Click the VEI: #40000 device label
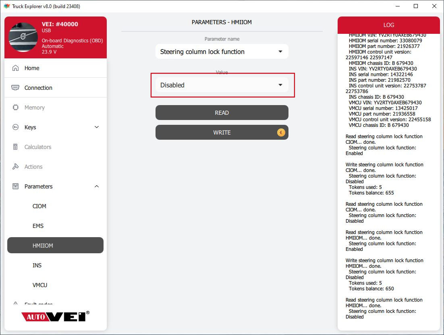444x335 pixels. 60,24
